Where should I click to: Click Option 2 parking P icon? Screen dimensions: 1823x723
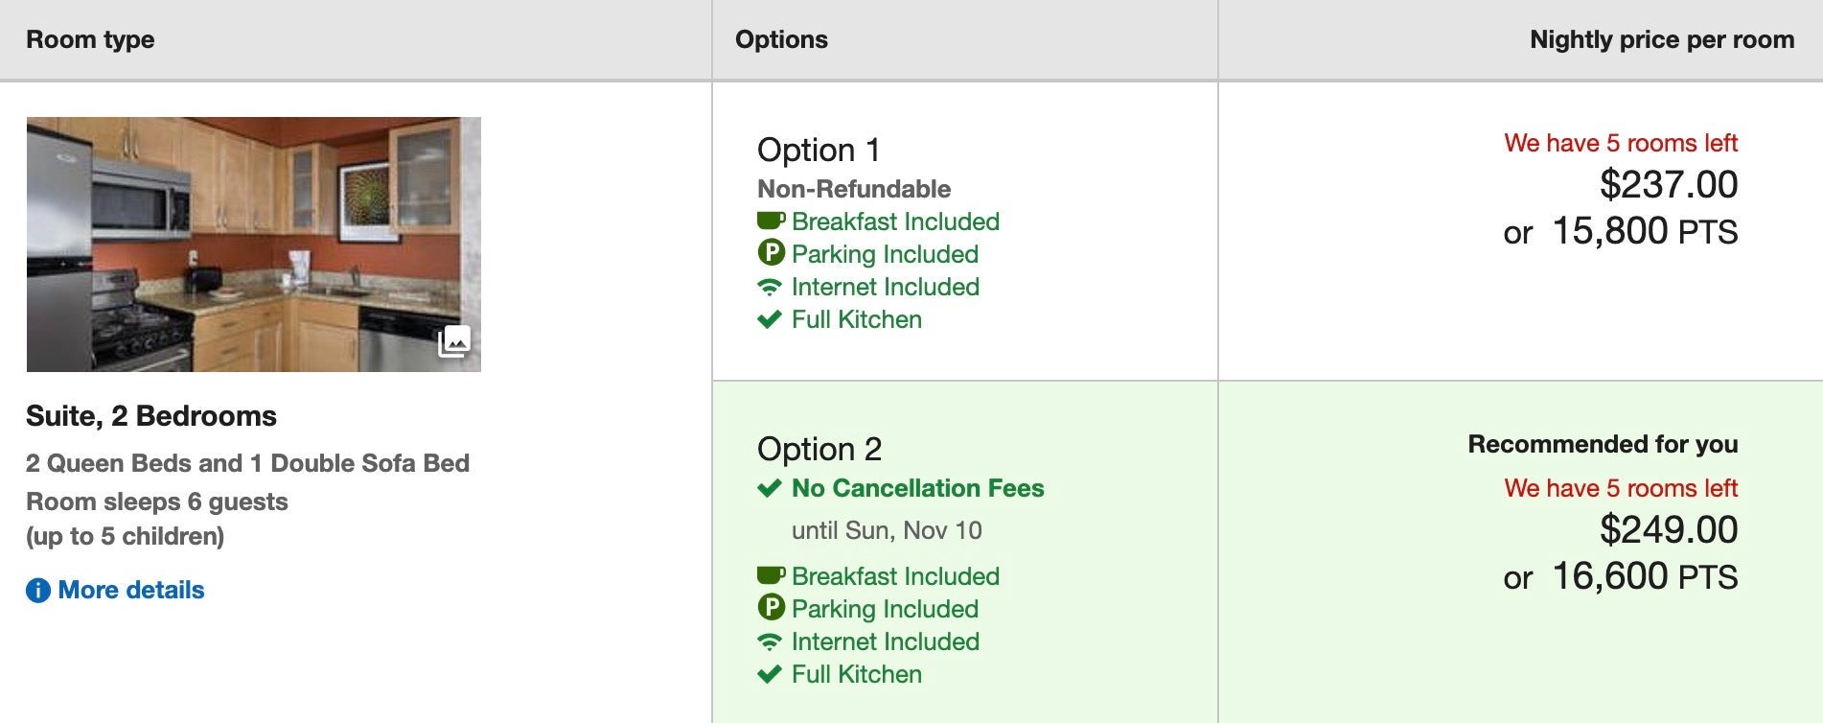[771, 608]
